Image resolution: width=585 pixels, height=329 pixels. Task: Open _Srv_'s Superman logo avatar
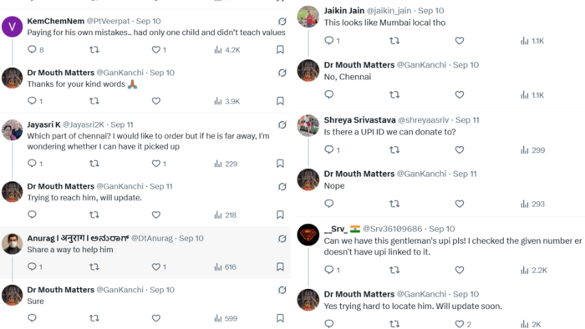click(308, 235)
